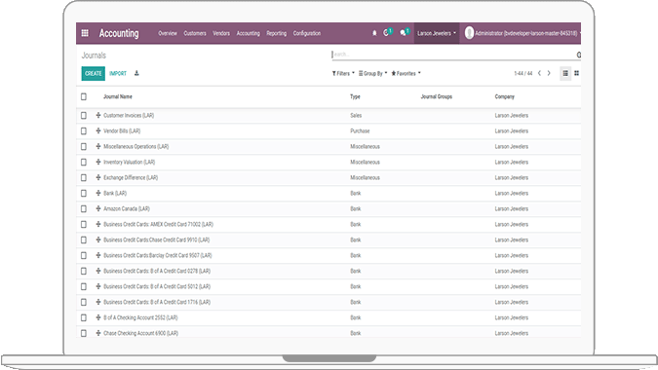Open the conversations chat icon

pos(403,33)
